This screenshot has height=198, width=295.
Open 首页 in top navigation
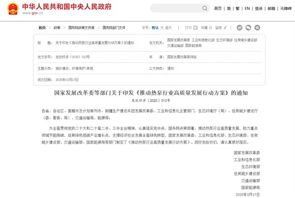218,8
